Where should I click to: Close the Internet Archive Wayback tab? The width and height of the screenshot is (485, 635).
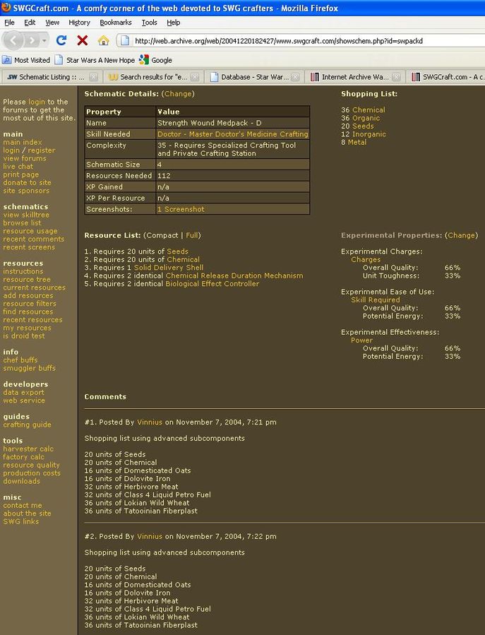point(396,77)
